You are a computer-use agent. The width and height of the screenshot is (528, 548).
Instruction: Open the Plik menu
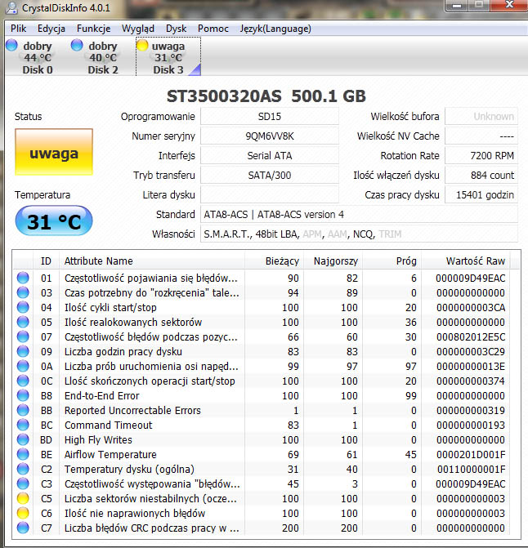[x=18, y=29]
